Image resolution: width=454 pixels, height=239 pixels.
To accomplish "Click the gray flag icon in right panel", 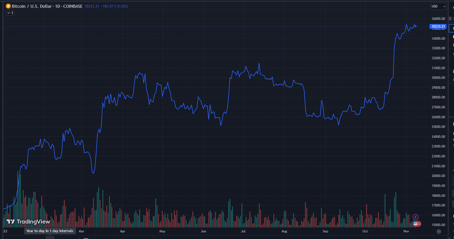I will (450, 19).
